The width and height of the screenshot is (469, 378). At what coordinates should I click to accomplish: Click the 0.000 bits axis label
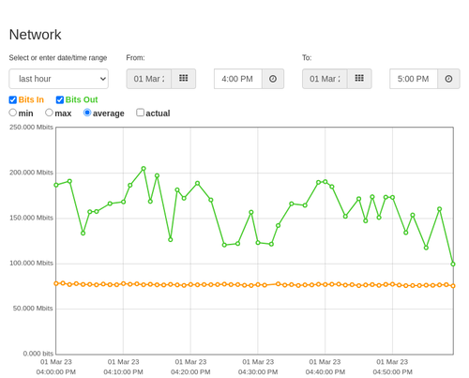coord(38,354)
